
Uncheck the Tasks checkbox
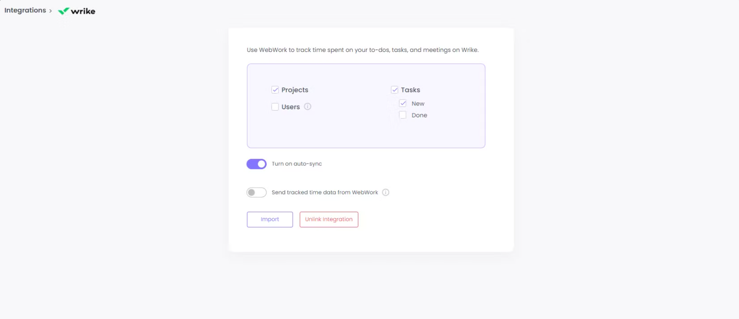click(395, 90)
